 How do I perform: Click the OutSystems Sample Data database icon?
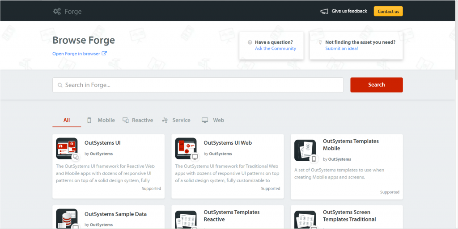click(67, 219)
